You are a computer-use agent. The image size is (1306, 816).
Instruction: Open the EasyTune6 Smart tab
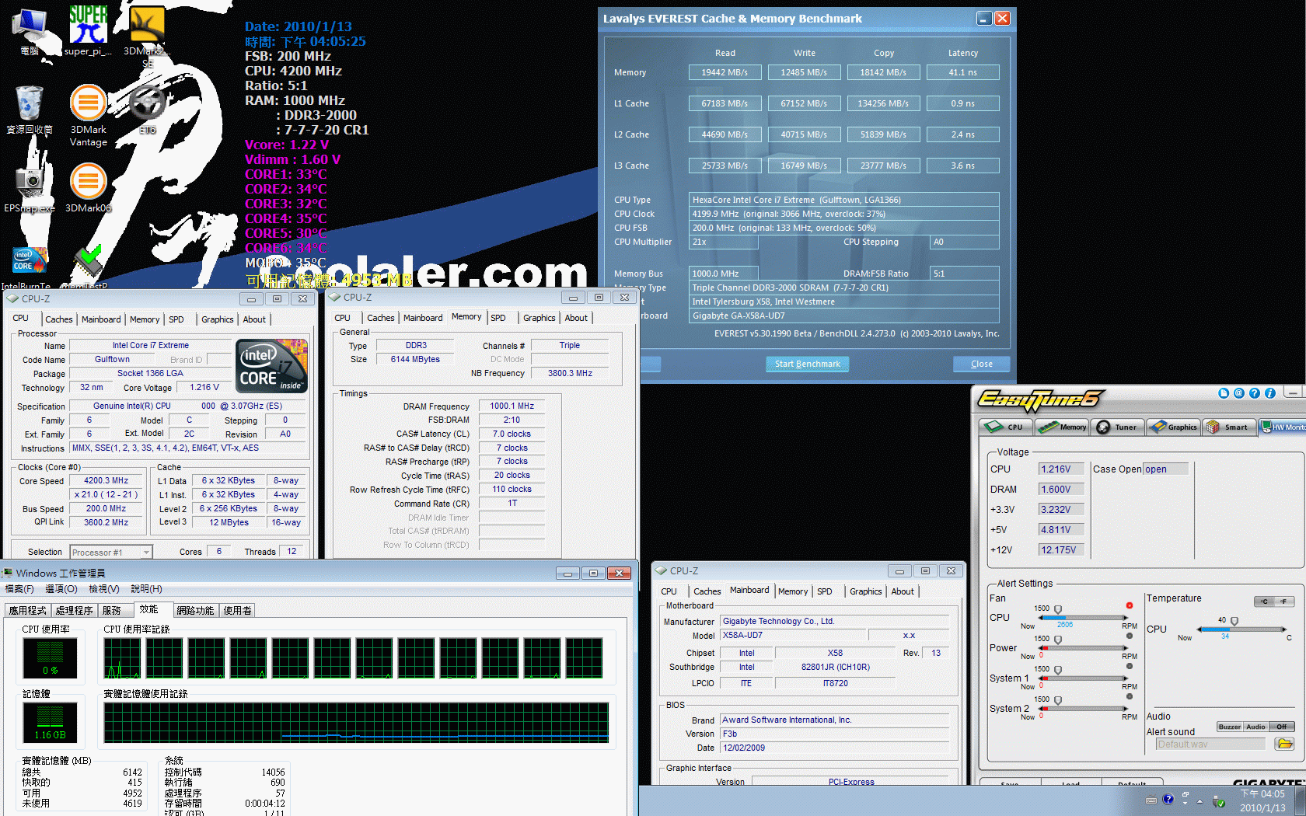tap(1229, 427)
